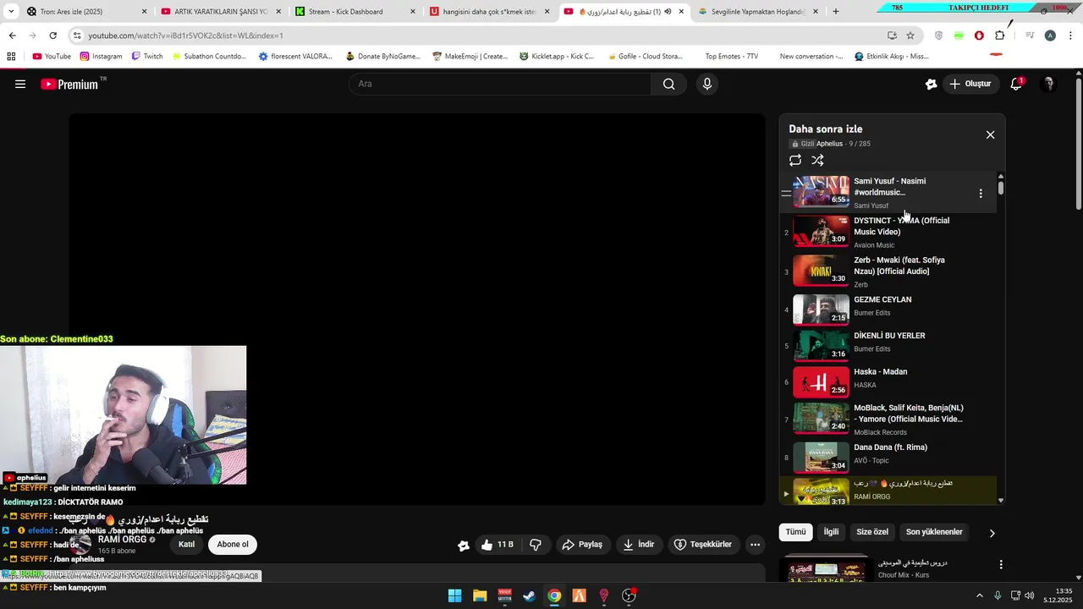The width and height of the screenshot is (1083, 609).
Task: Select MoBlack Yamore playlist entry
Action: click(888, 419)
